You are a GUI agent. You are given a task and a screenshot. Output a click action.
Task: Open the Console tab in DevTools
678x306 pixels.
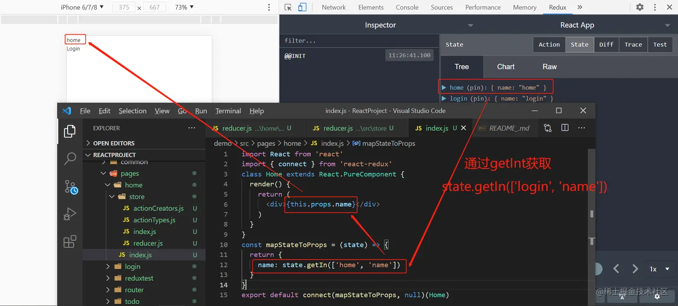click(407, 7)
